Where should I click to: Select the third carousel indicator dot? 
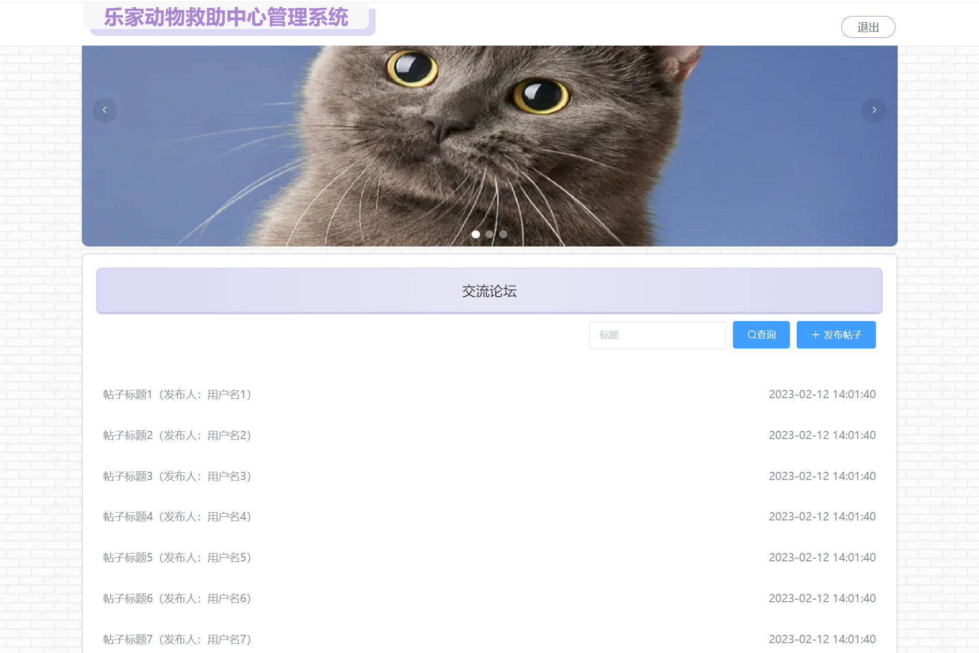point(503,234)
